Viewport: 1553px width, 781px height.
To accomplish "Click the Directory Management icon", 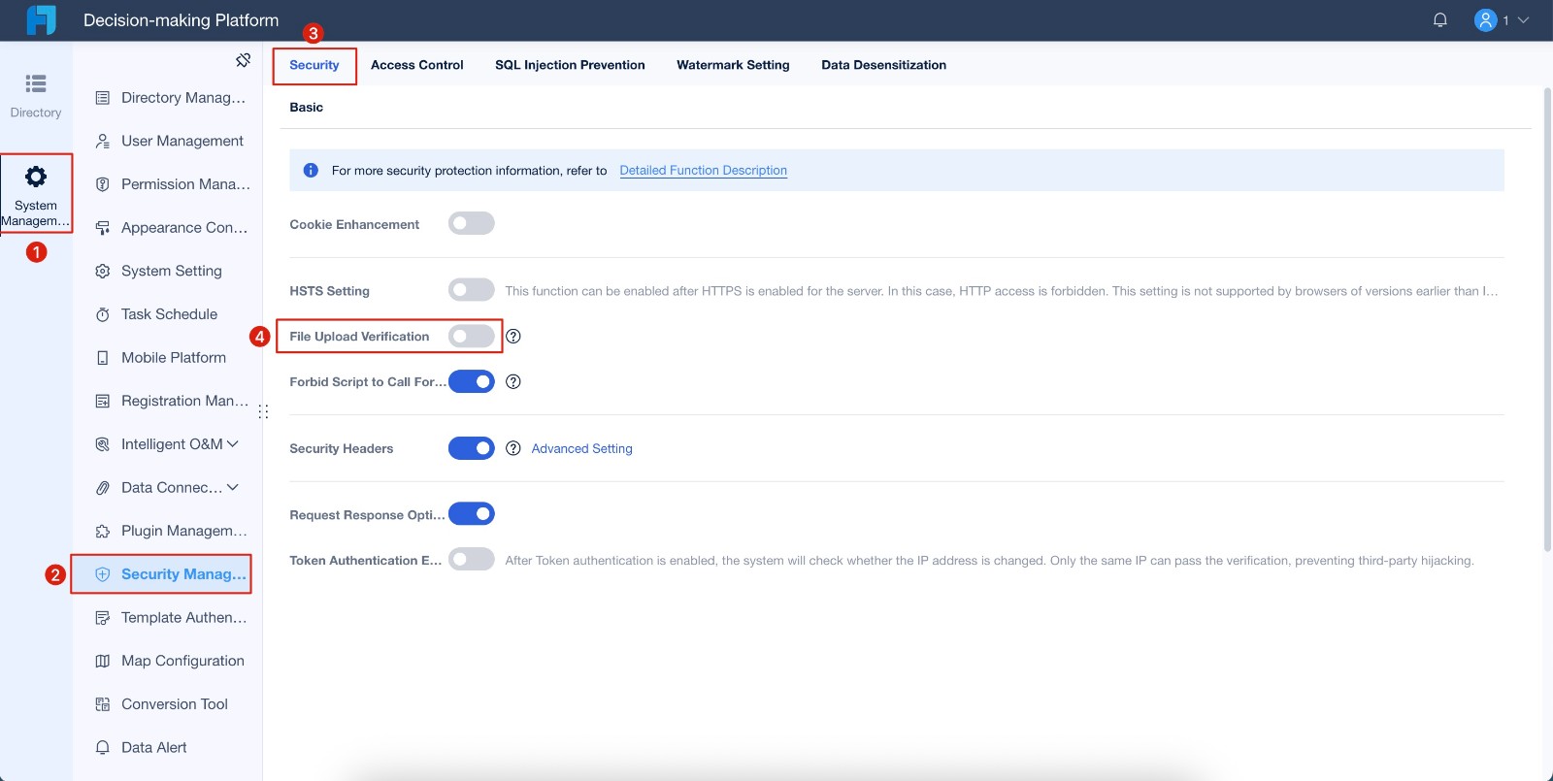I will point(103,98).
